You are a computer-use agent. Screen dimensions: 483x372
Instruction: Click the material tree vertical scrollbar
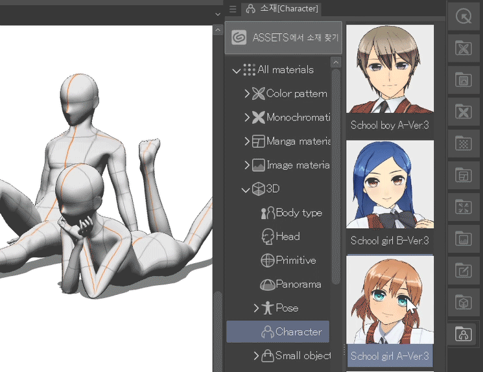336,176
